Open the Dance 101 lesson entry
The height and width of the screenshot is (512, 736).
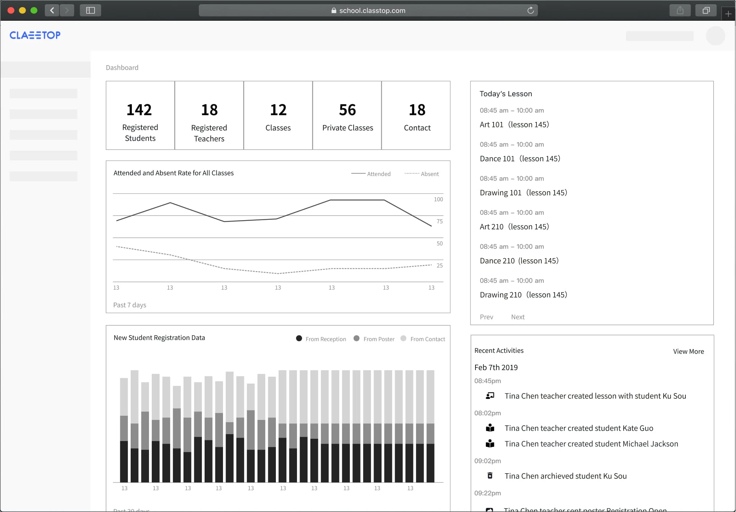[x=520, y=158]
